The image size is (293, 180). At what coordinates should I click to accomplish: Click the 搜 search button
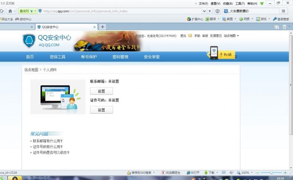coord(283,11)
